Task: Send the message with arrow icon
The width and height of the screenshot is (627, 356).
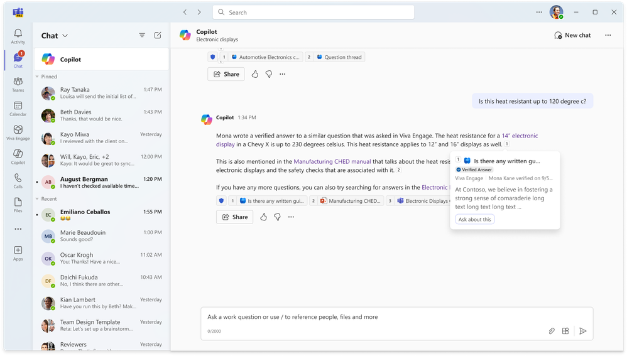Action: coord(583,331)
